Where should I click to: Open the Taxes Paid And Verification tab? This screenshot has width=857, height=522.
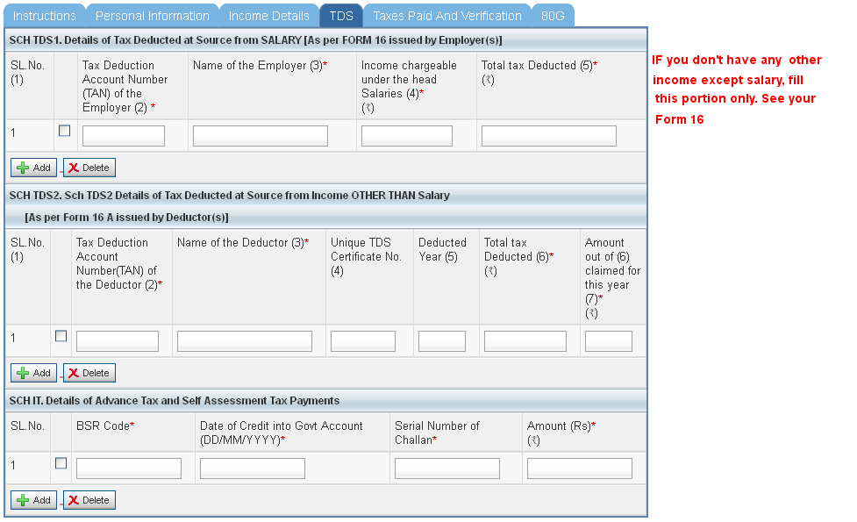446,15
